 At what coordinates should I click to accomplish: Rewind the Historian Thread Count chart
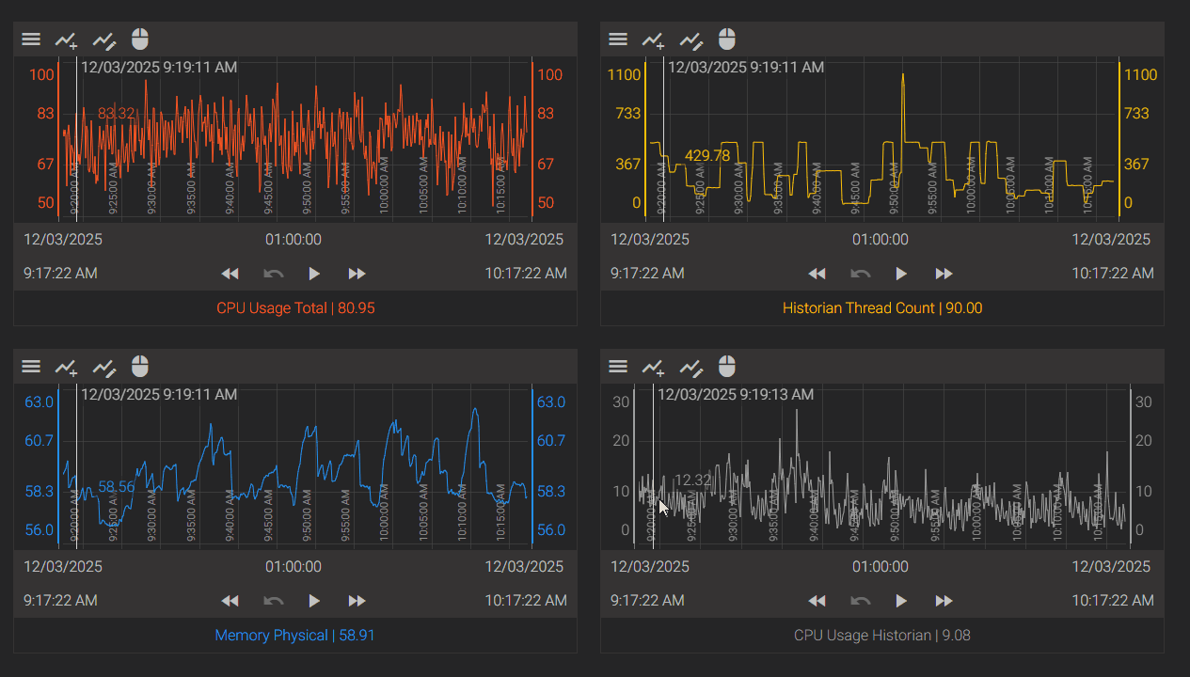817,274
